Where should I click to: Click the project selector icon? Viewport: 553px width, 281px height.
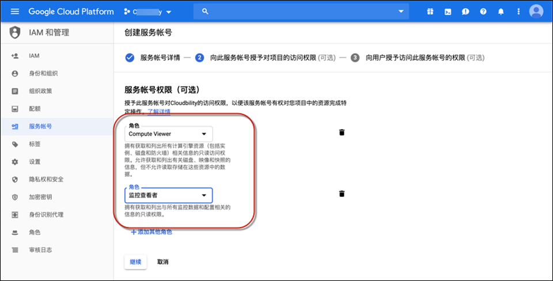click(127, 12)
